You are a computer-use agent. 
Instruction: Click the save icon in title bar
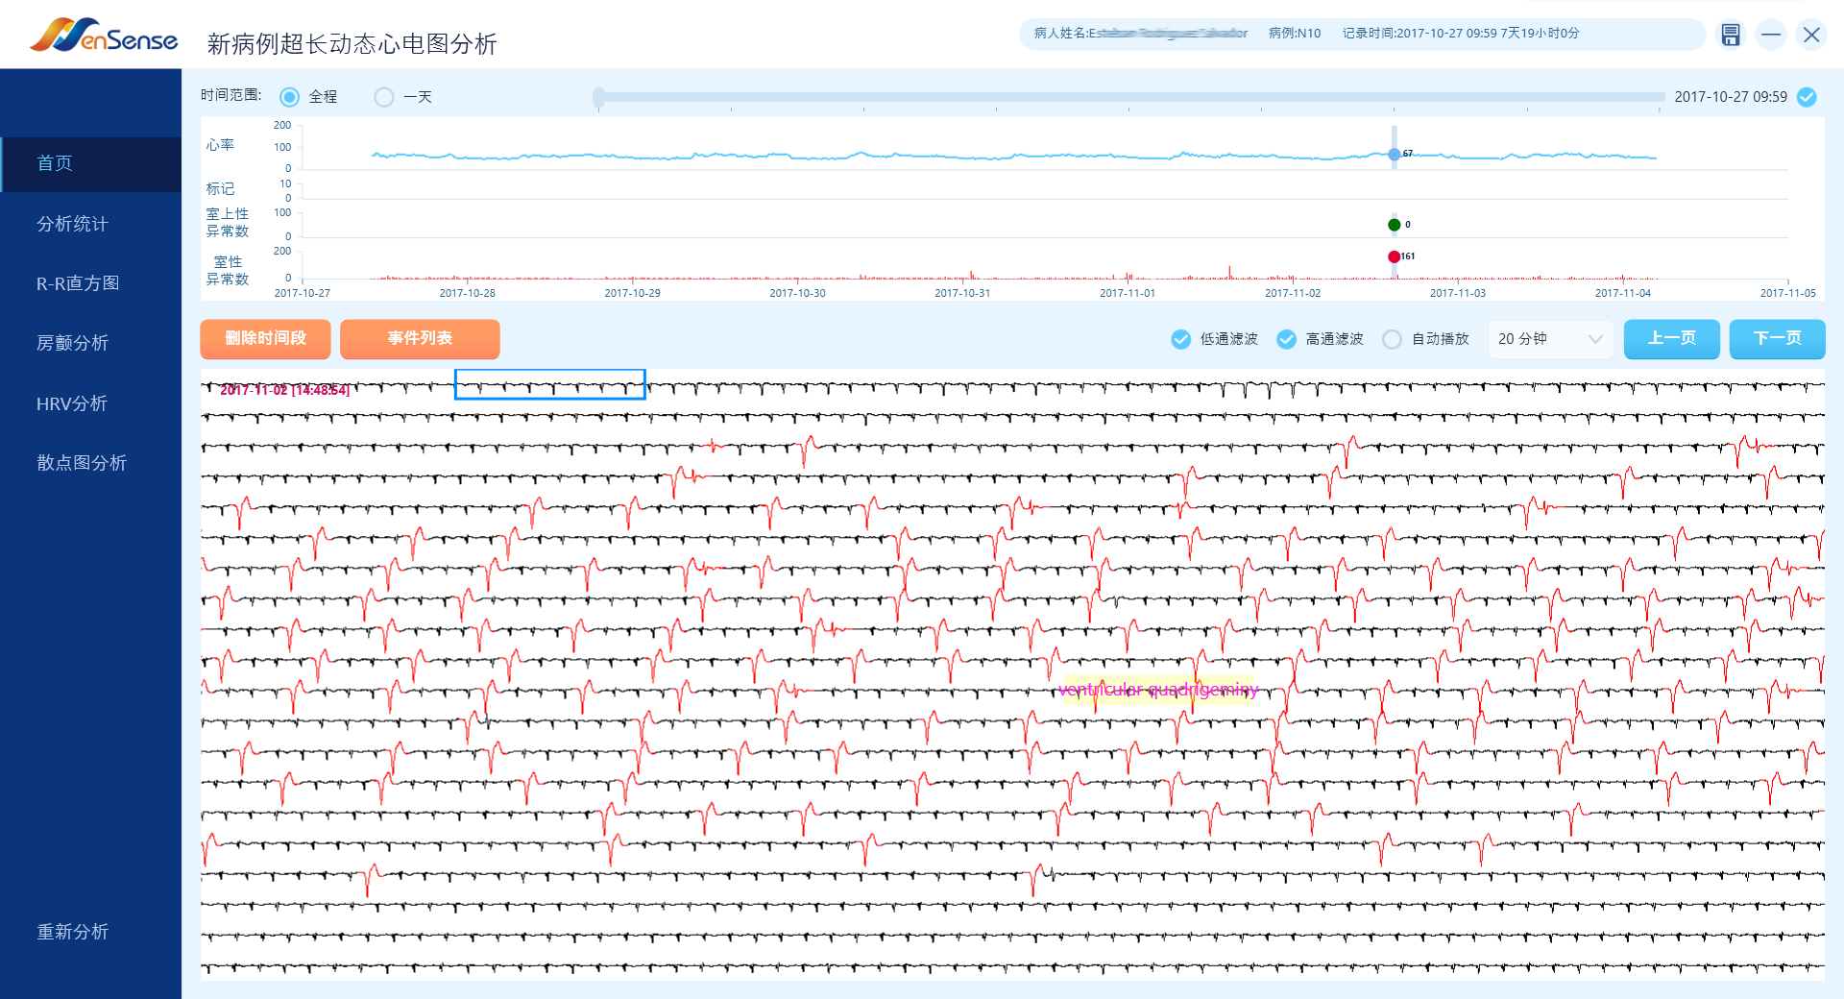click(x=1730, y=35)
